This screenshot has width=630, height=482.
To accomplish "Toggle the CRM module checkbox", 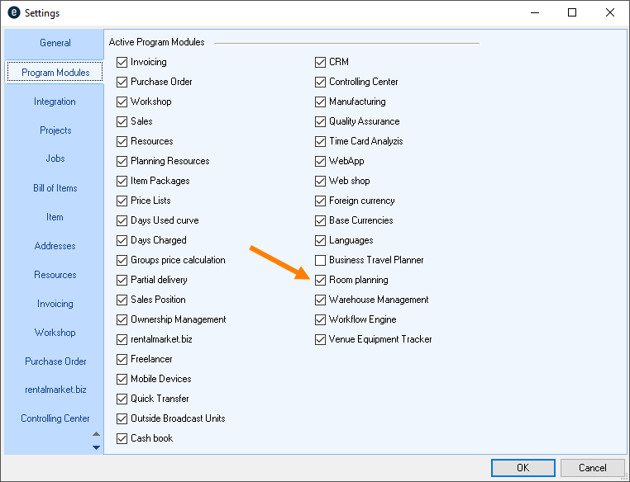I will [x=321, y=62].
